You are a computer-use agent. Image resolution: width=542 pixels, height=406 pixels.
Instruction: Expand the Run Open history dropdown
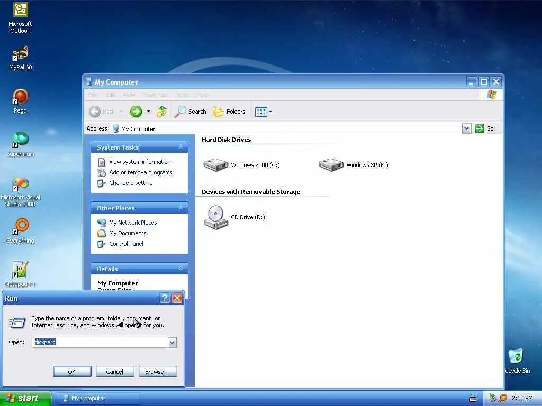tap(172, 343)
